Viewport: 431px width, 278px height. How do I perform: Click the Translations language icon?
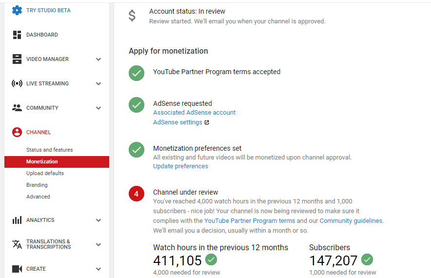[17, 244]
